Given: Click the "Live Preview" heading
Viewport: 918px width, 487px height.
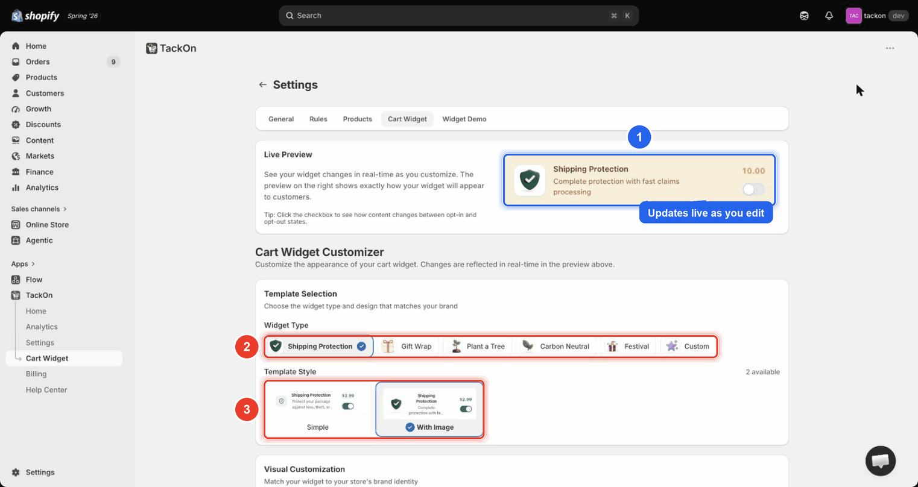Looking at the screenshot, I should tap(288, 155).
